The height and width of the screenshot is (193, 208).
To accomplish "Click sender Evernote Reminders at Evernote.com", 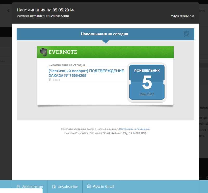I will point(43,16).
